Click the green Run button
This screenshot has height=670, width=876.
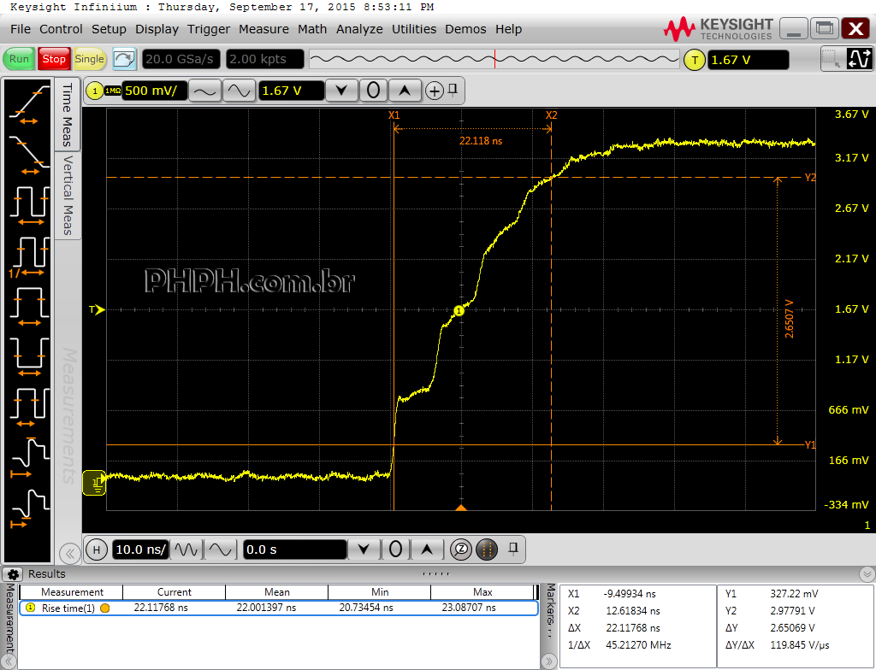click(19, 59)
